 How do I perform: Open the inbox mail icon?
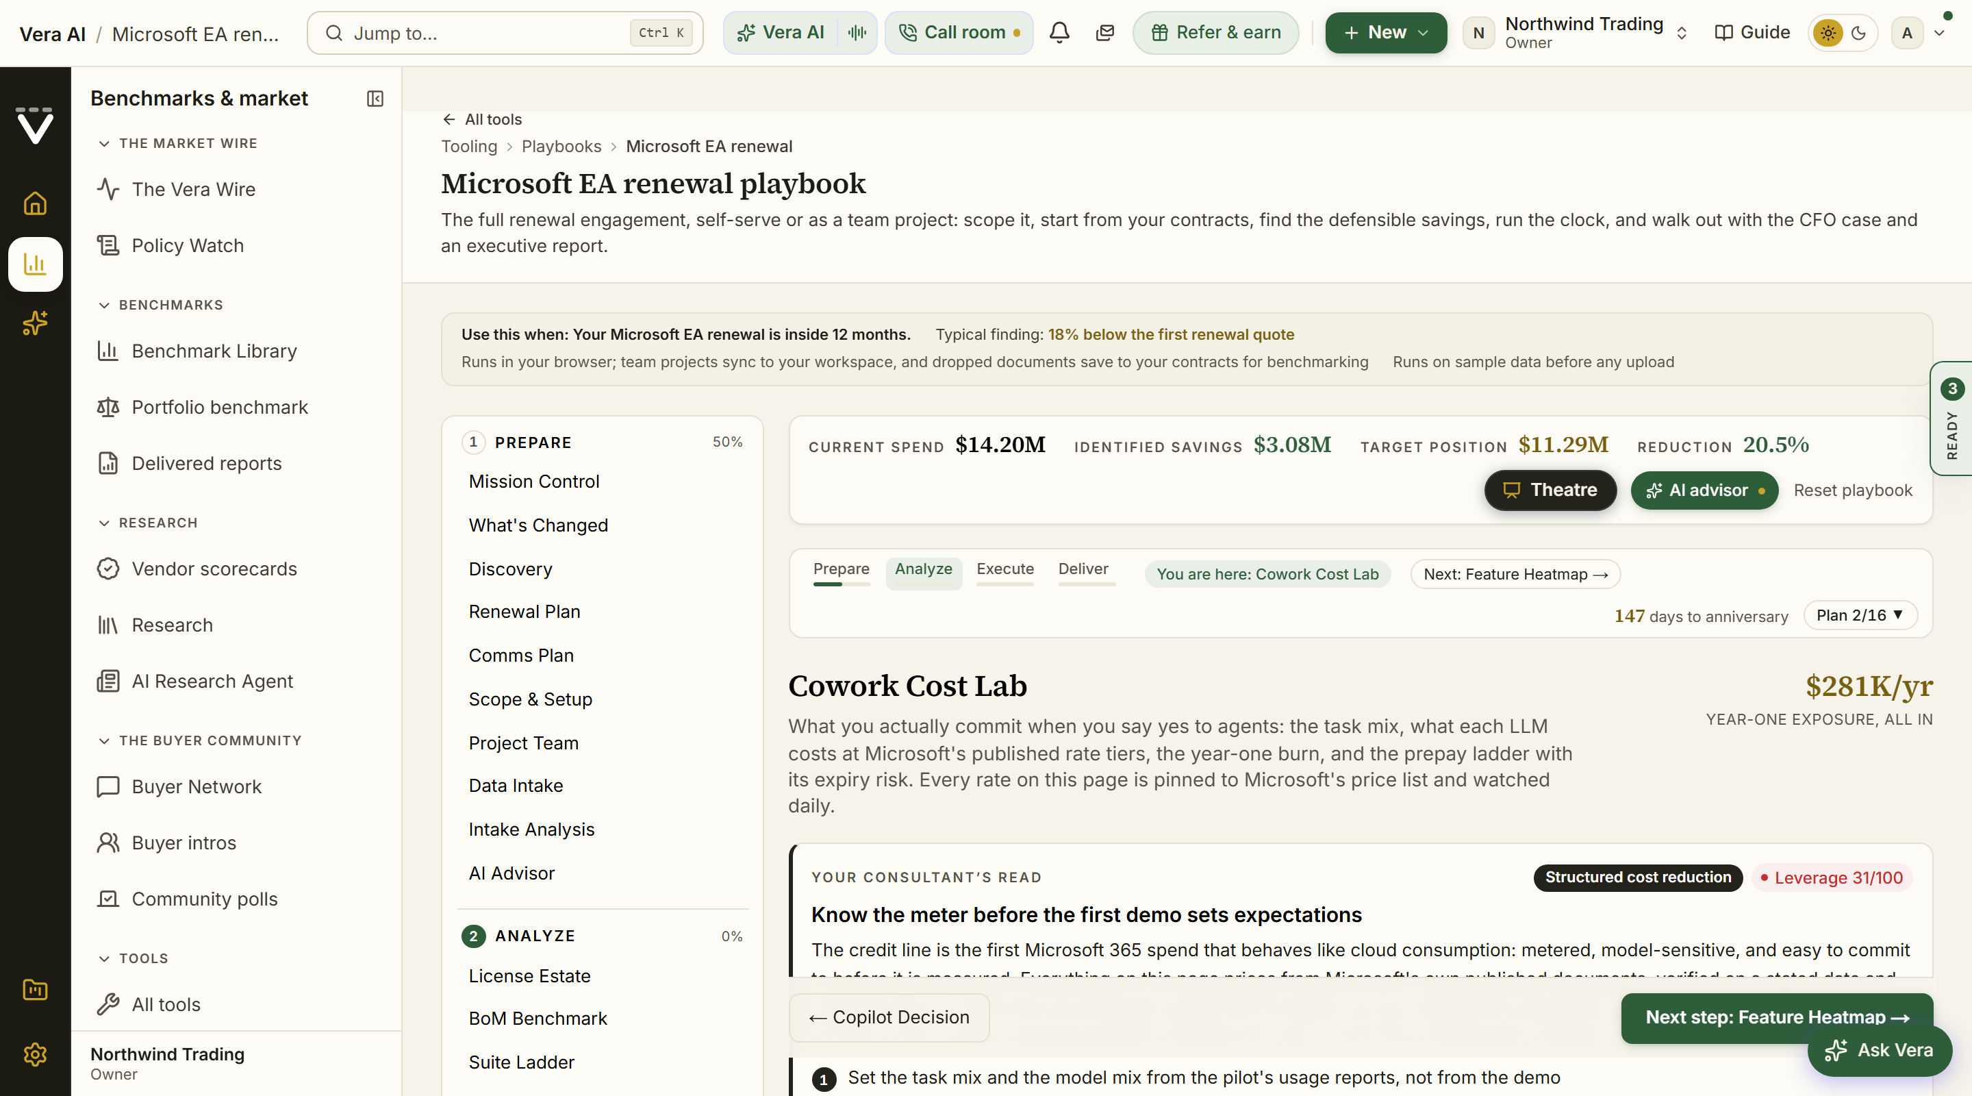pyautogui.click(x=1104, y=33)
